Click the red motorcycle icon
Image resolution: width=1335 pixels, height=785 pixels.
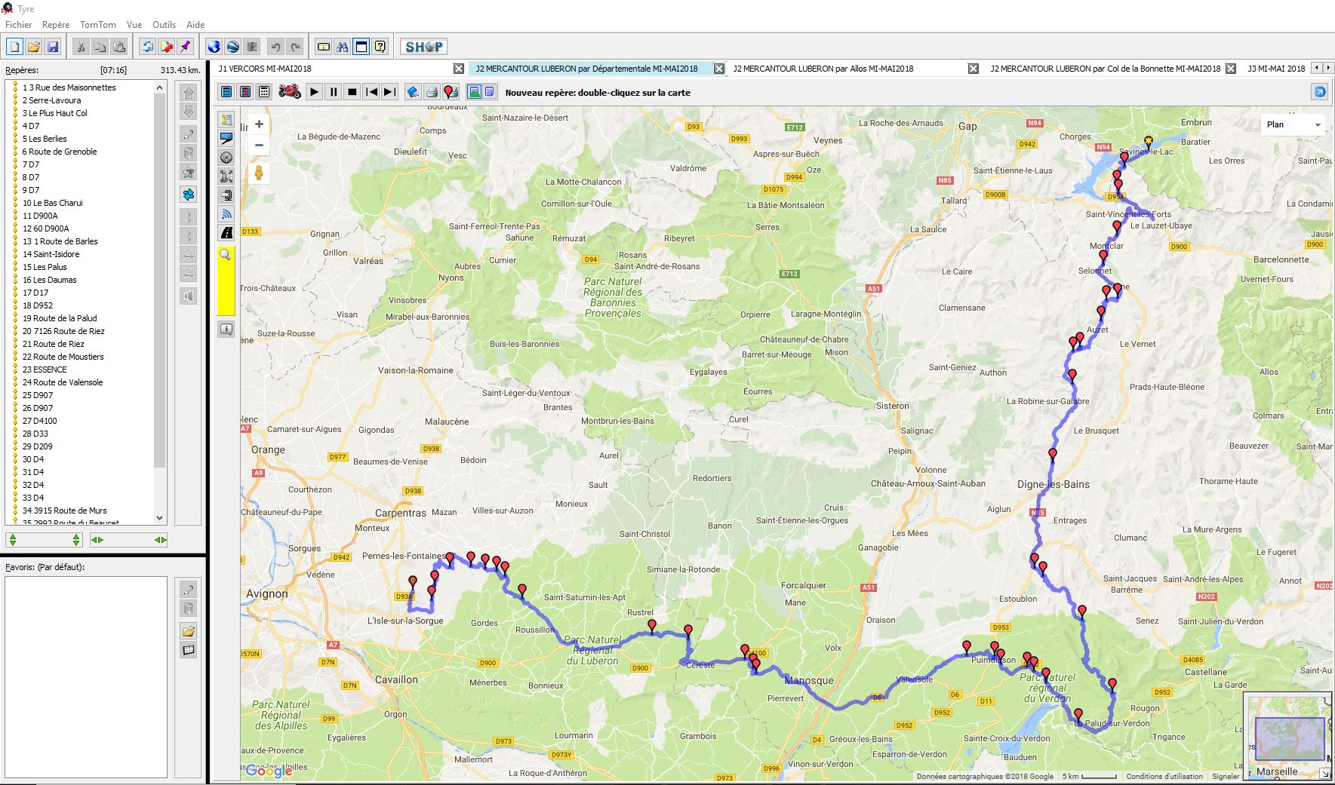pos(290,92)
